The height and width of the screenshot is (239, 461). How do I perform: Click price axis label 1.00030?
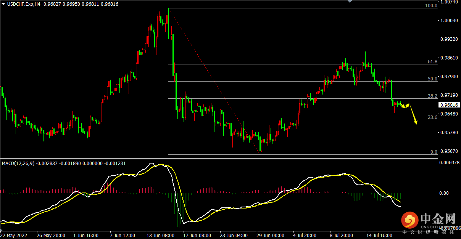click(449, 20)
